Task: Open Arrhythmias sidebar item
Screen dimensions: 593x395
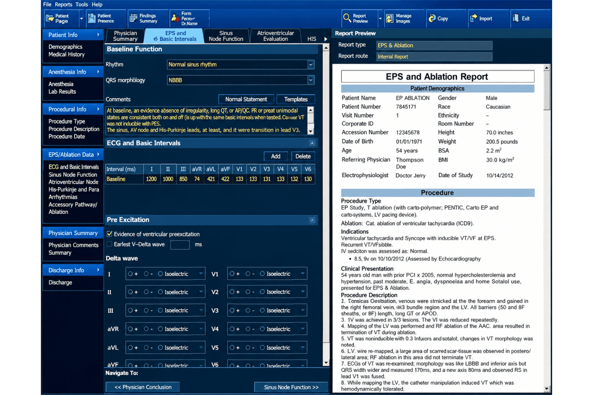Action: click(x=63, y=197)
